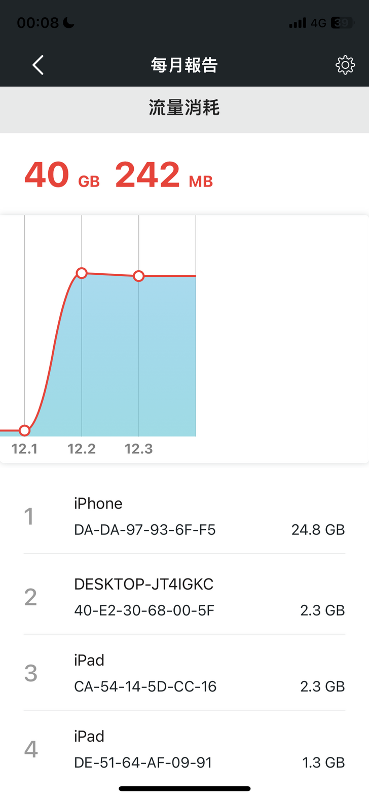Select the 12.2 data point on chart
This screenshot has height=799, width=369.
click(x=82, y=273)
